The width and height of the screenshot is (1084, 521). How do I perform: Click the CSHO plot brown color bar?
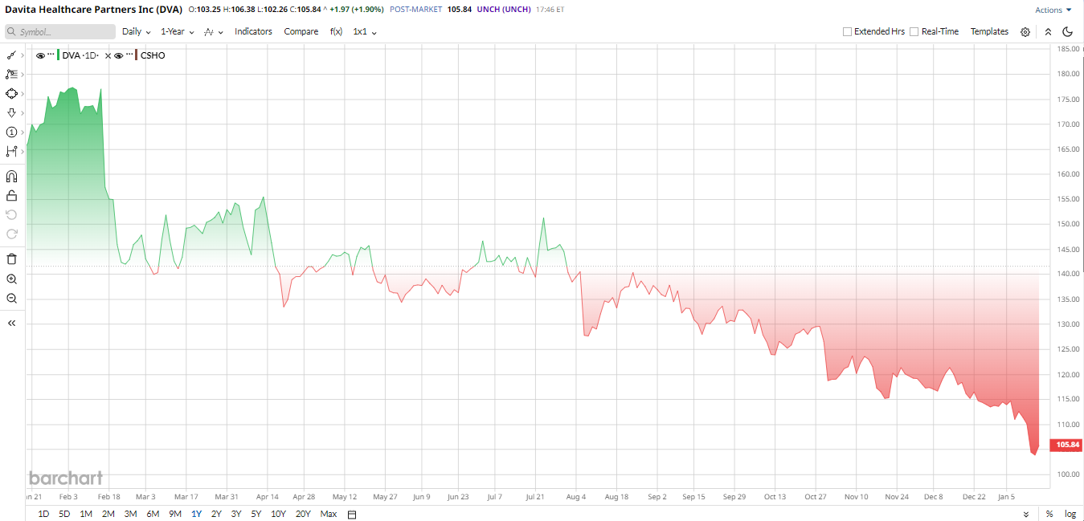[x=136, y=55]
